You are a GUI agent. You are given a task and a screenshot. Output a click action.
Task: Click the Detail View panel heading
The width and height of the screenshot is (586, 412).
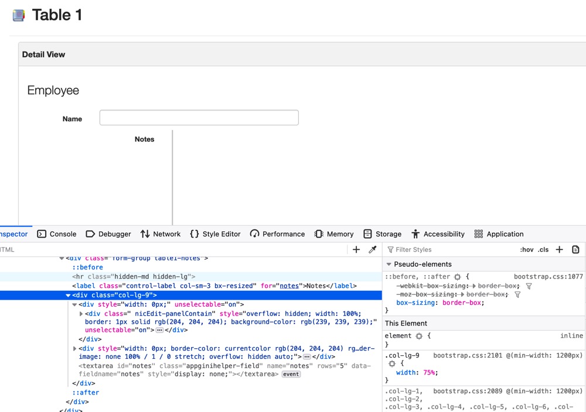(x=43, y=54)
